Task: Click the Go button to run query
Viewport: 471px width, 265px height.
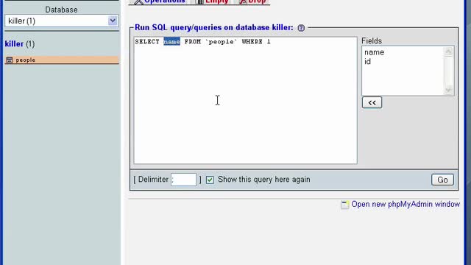Action: (442, 180)
